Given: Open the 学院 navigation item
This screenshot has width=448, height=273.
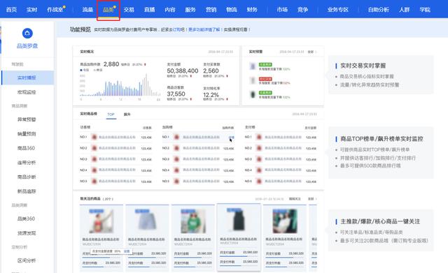Looking at the screenshot, I should 425,10.
